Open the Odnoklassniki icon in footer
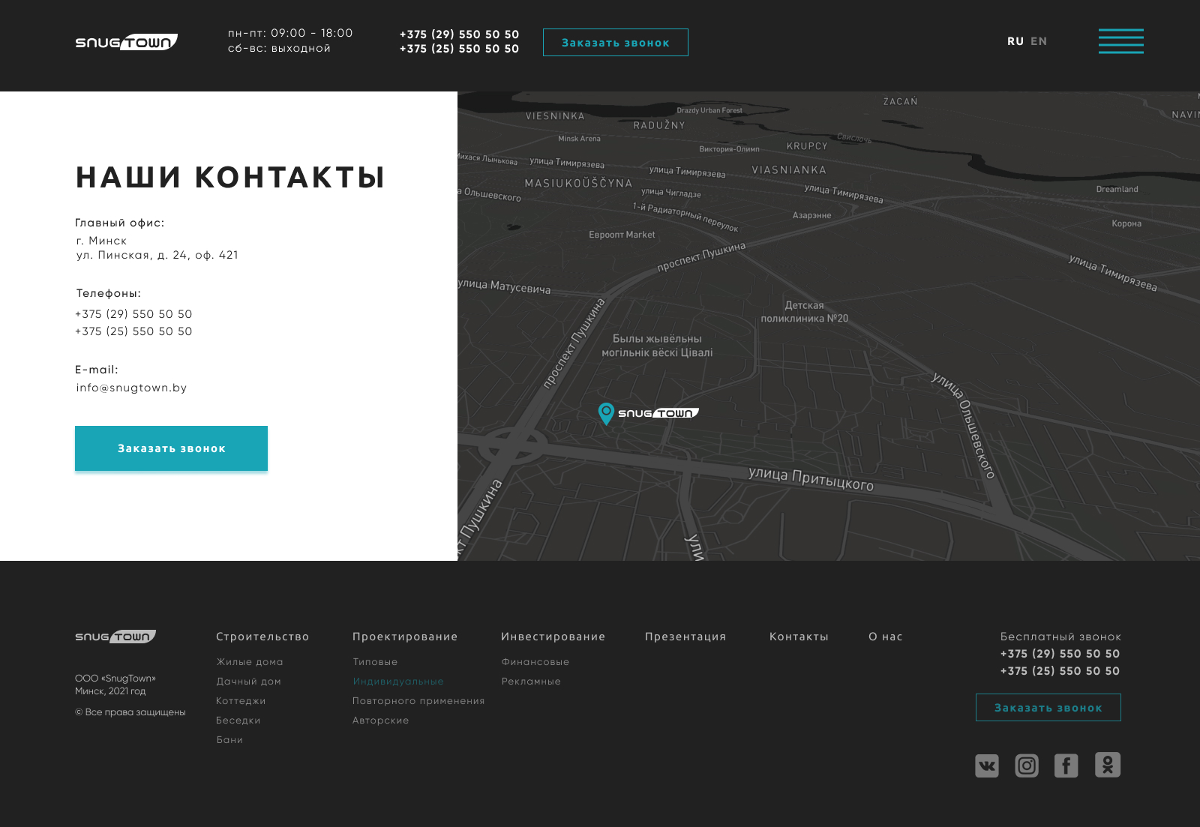 pos(1108,766)
